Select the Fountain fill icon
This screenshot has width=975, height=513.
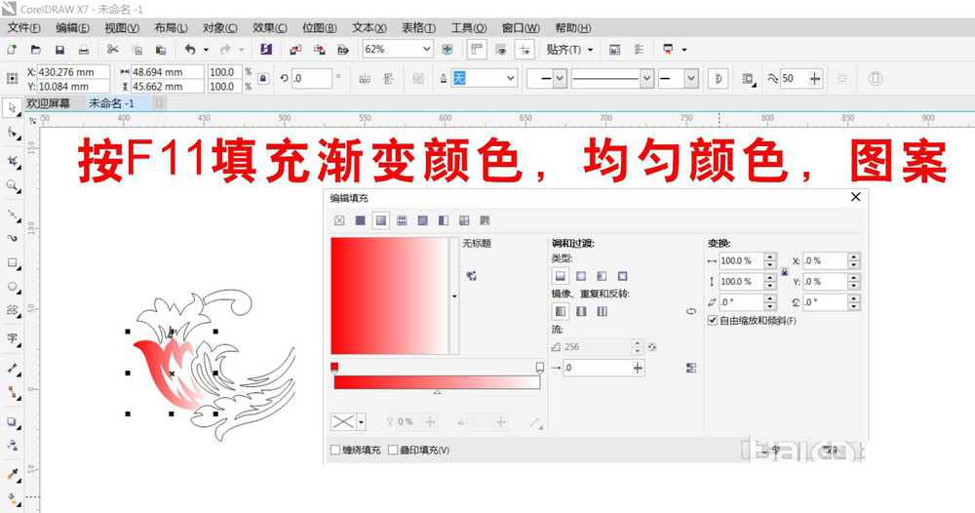click(x=381, y=220)
